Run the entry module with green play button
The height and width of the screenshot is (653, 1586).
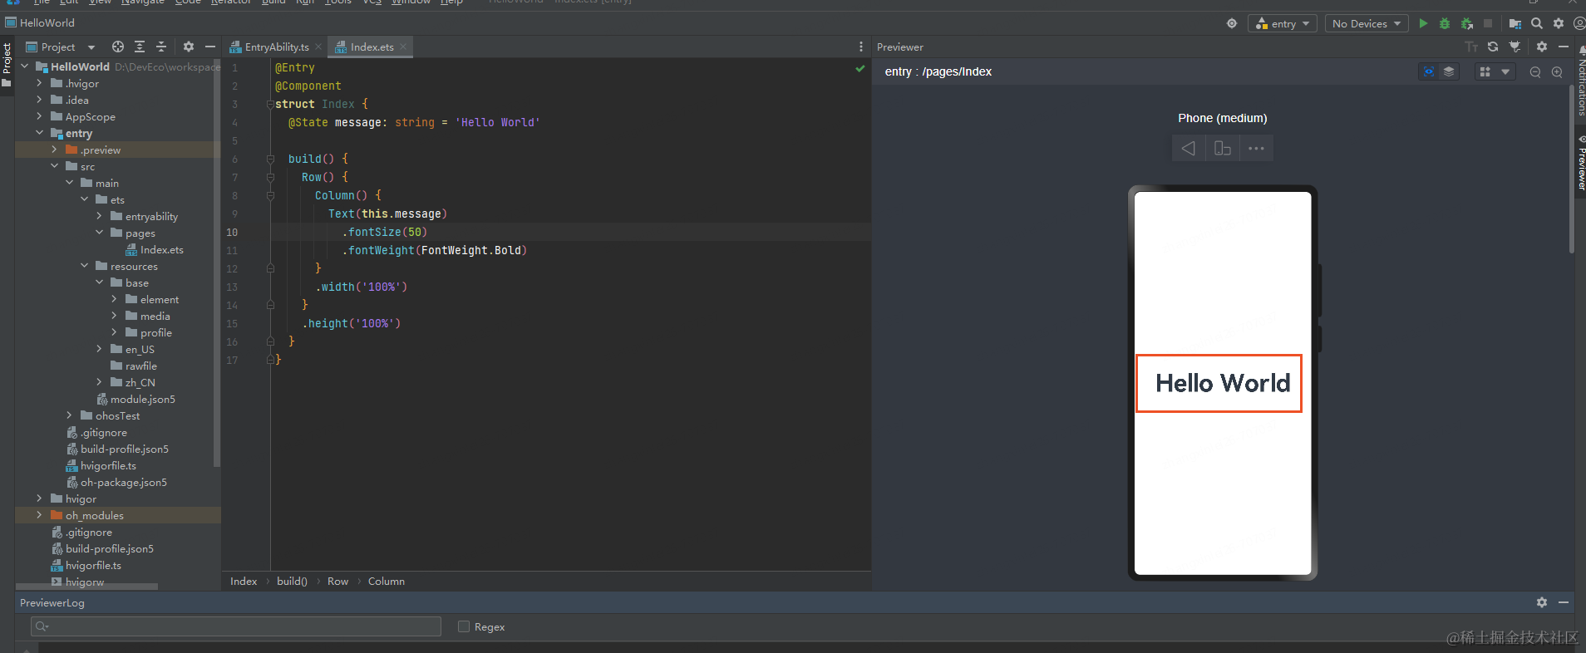(1423, 23)
